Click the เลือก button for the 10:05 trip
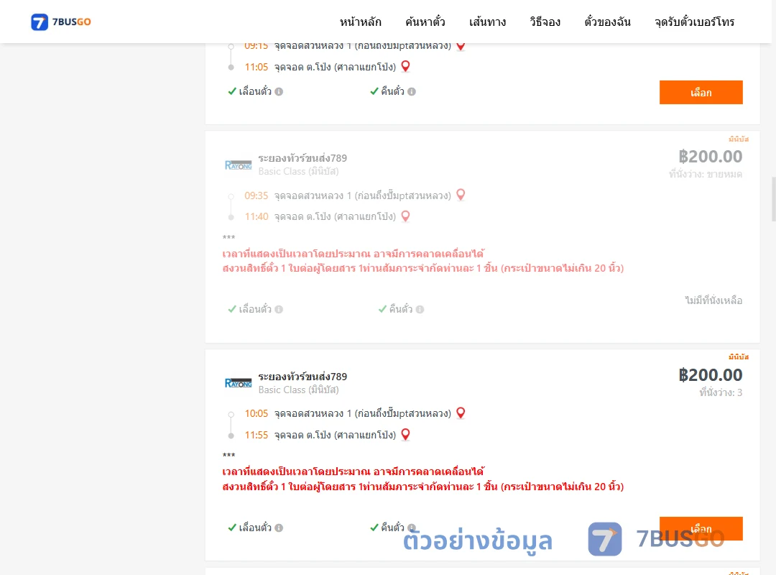 coord(701,528)
